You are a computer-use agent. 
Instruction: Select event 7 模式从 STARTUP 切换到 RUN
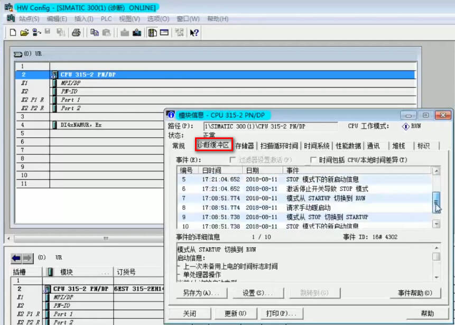(x=304, y=198)
